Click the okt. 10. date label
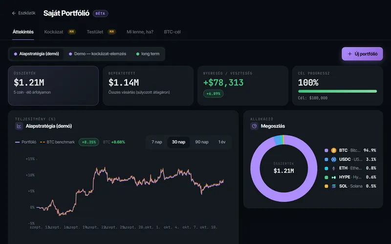The height and width of the screenshot is (244, 391). [209, 227]
